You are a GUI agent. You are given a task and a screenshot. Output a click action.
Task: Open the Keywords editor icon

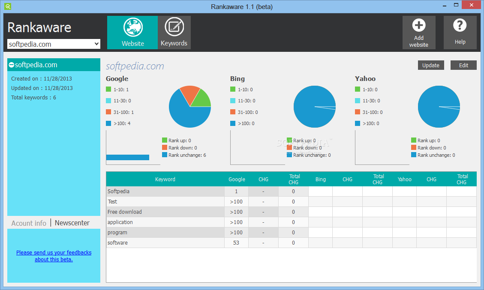tap(174, 33)
